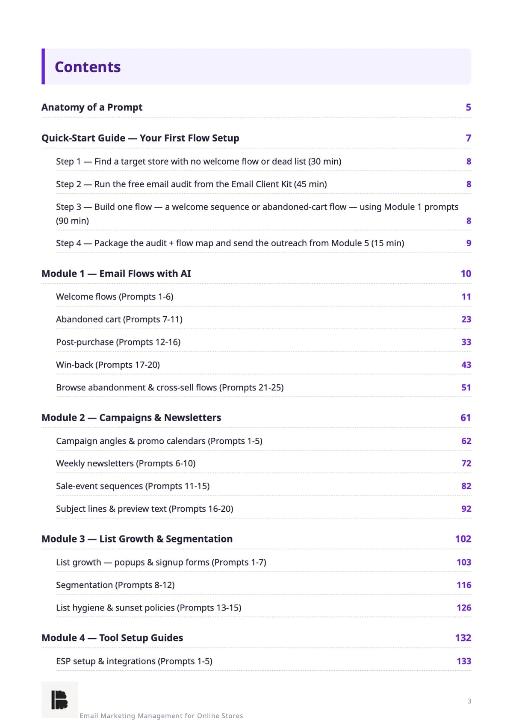Open Post-purchase (Prompts 12-16) section

click(263, 342)
